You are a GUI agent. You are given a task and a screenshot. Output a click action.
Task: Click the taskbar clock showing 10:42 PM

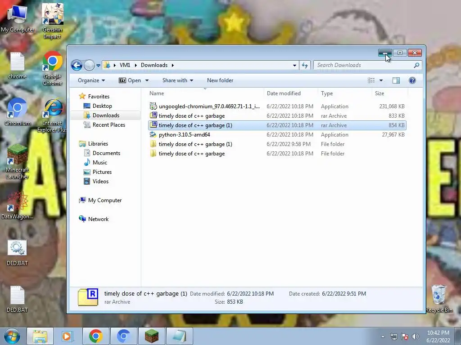(438, 336)
